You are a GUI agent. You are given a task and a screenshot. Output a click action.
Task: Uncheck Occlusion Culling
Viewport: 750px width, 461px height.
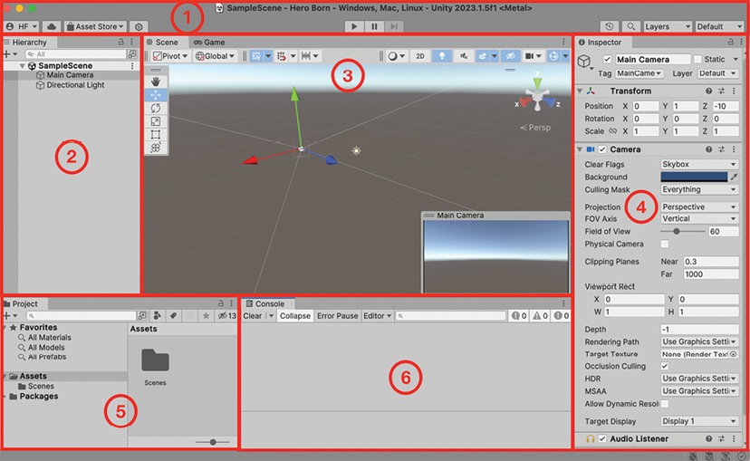click(x=665, y=366)
